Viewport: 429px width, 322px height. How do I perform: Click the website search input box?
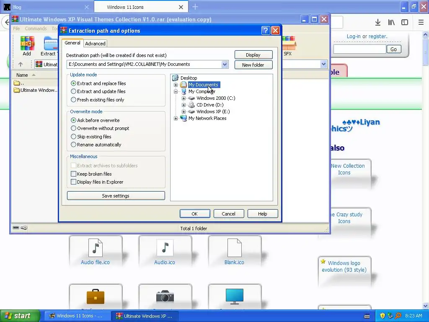(x=359, y=49)
